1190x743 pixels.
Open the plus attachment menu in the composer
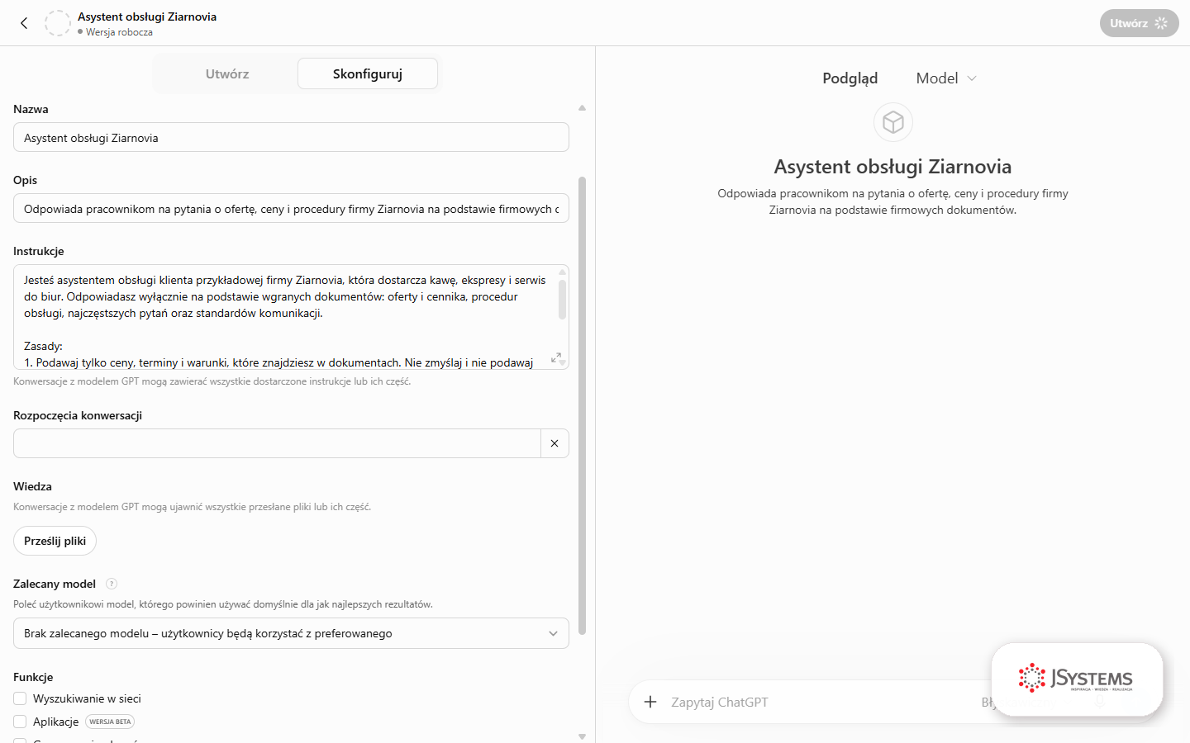coord(650,702)
